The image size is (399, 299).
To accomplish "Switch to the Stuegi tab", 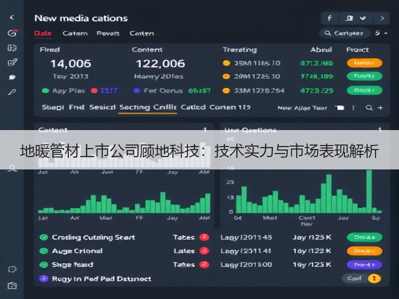I will (53, 107).
